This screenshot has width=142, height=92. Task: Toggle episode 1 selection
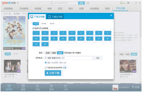coord(36,33)
